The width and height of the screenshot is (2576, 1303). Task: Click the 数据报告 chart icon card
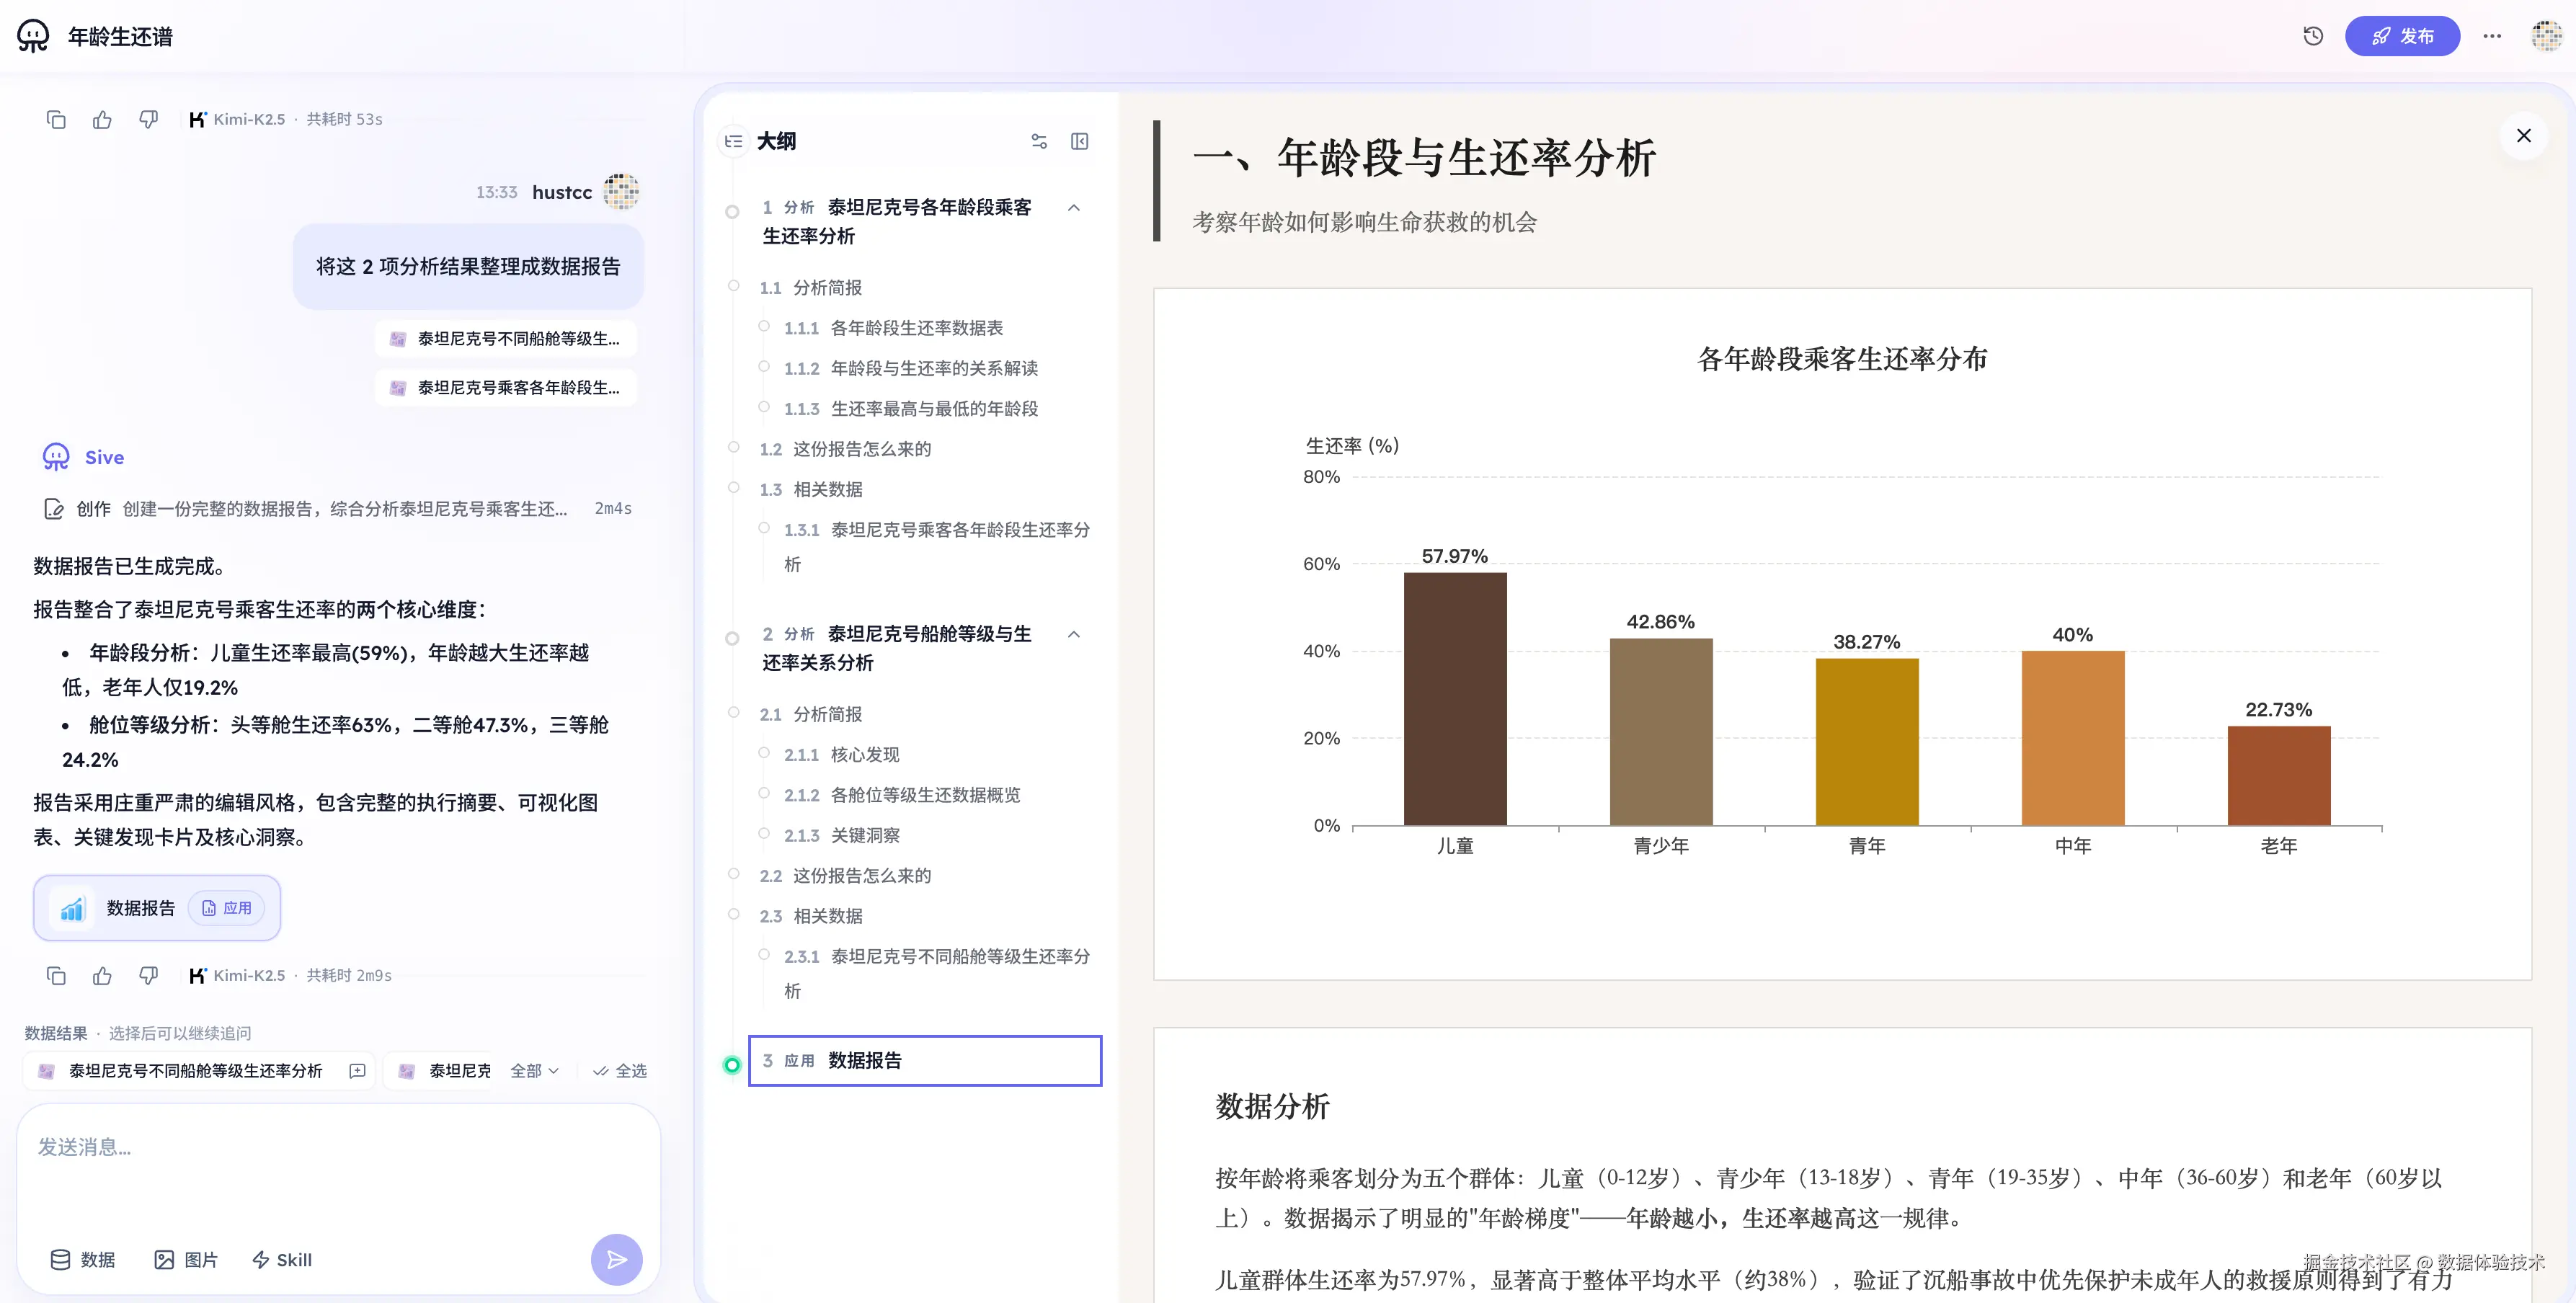pos(72,908)
